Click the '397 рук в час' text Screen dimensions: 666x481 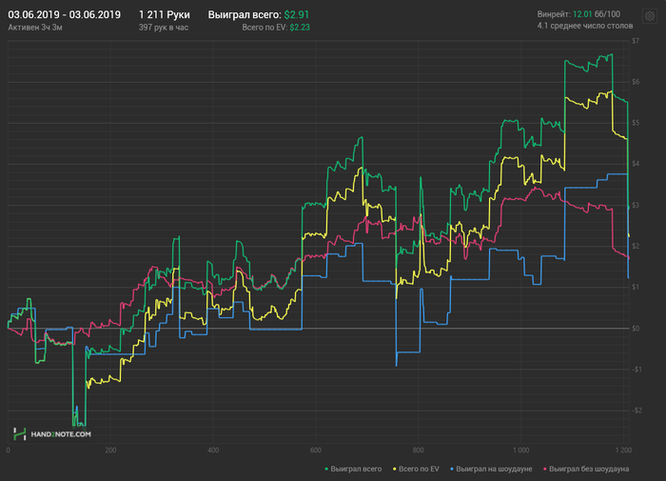click(164, 28)
